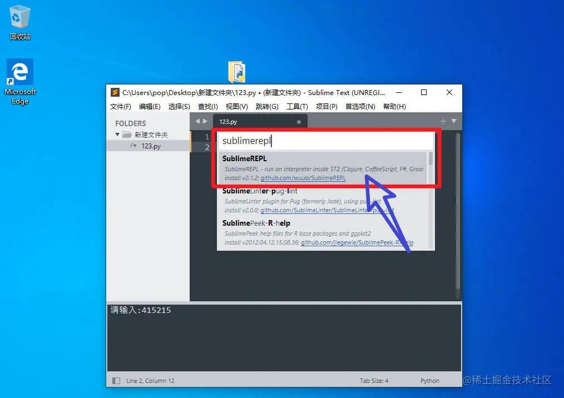
Task: Select the SublimePeek-R-help package entry
Action: (323, 232)
